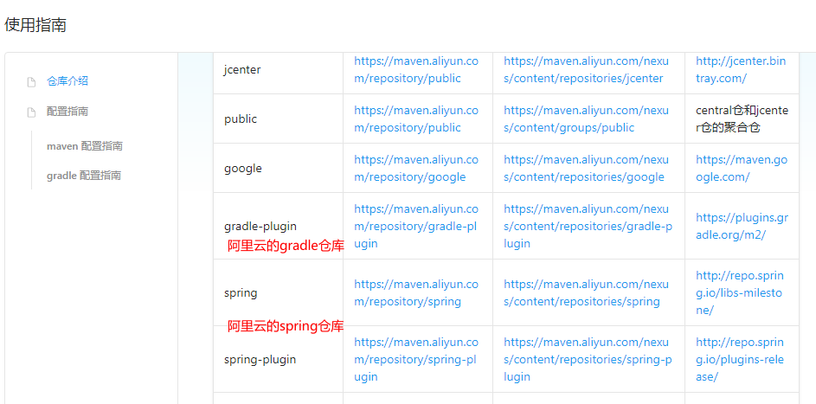Screen dimensions: 816x404
Task: Open the jcenter row's maven.aliyun.com/repository/public link
Action: (x=416, y=70)
